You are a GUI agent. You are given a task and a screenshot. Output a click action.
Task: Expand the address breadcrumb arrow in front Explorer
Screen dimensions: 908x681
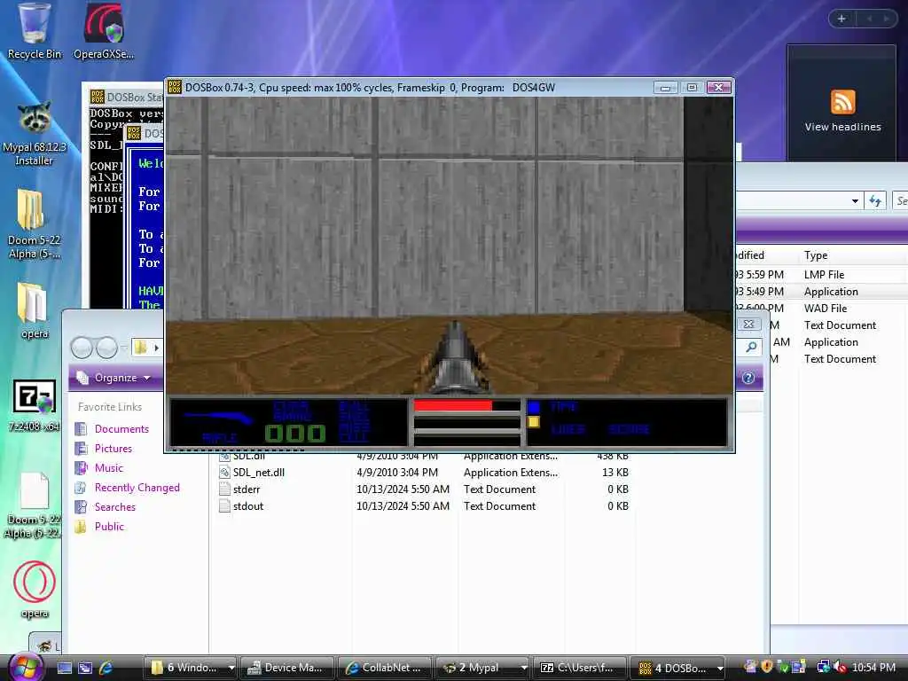point(156,348)
